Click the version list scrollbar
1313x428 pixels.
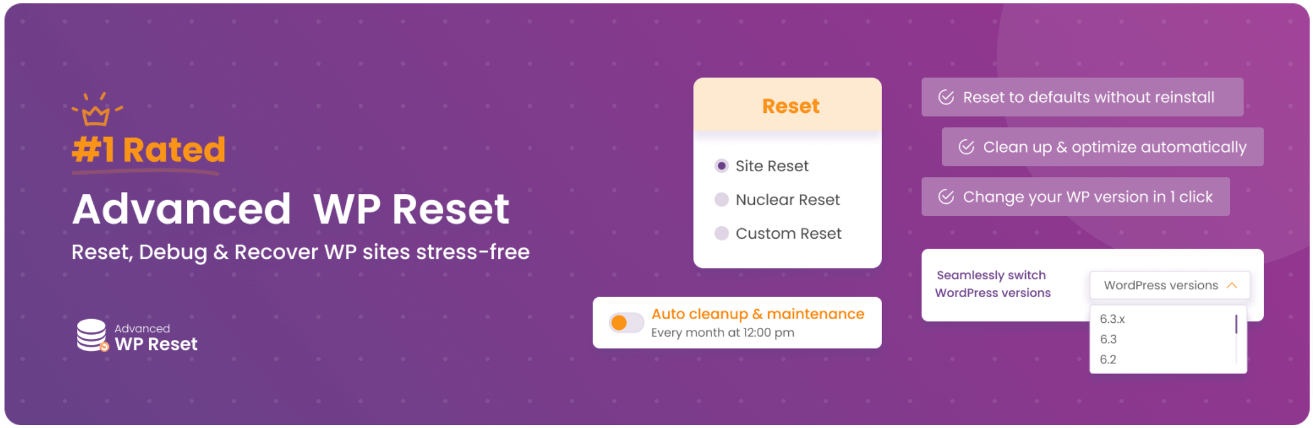tap(1236, 325)
